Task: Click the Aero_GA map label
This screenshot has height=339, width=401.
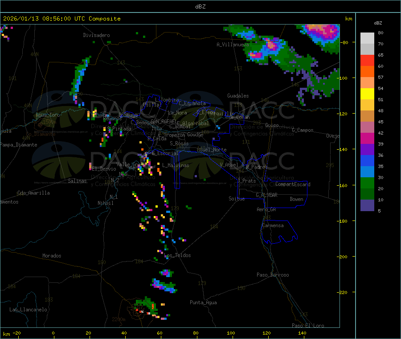Action: [266, 209]
